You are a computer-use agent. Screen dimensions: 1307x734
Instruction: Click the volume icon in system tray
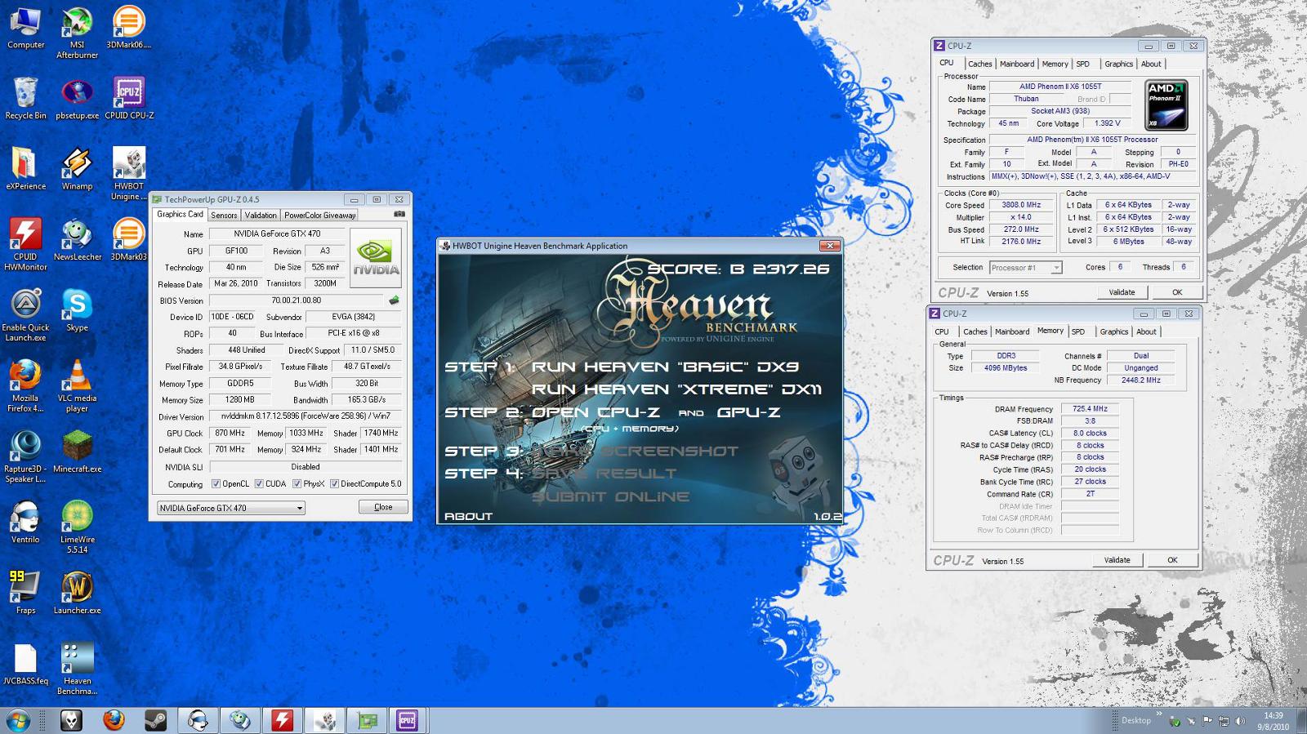(1240, 721)
